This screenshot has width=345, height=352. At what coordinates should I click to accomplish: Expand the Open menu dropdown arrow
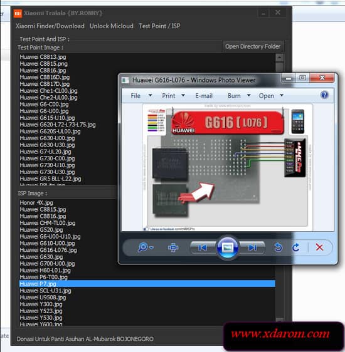(282, 95)
